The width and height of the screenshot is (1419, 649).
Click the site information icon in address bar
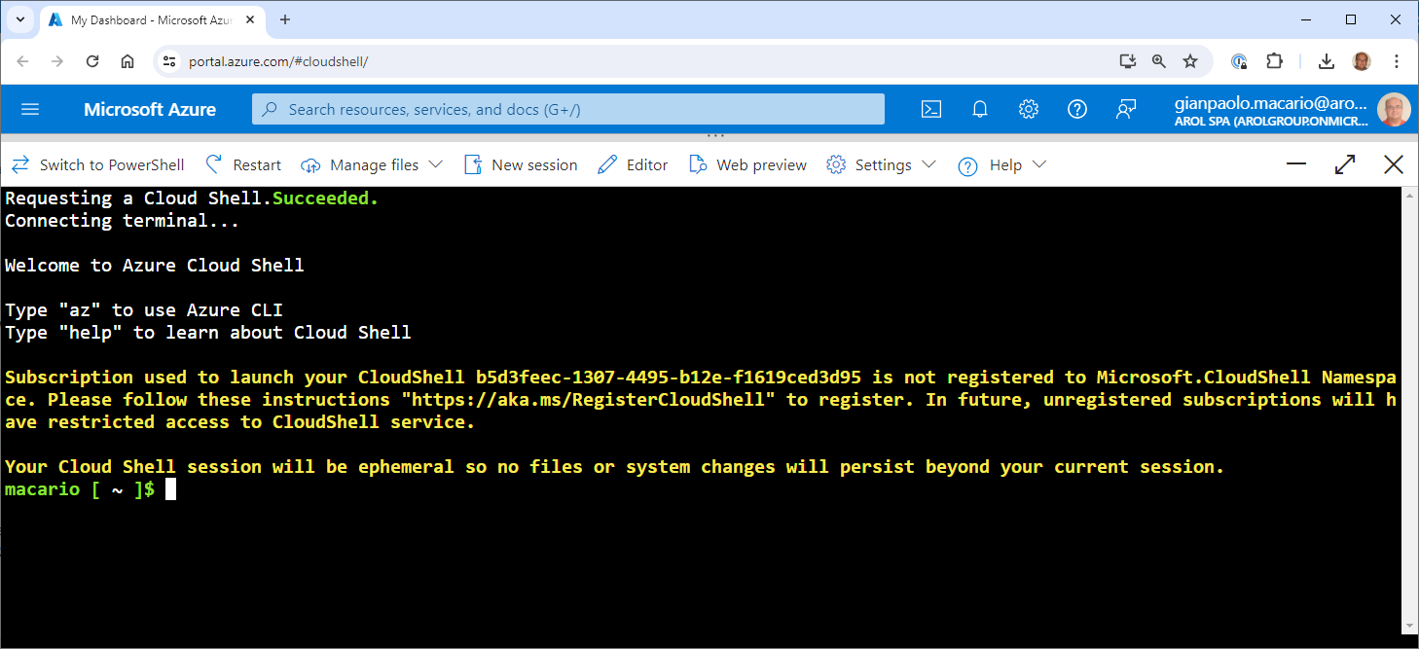pos(169,61)
